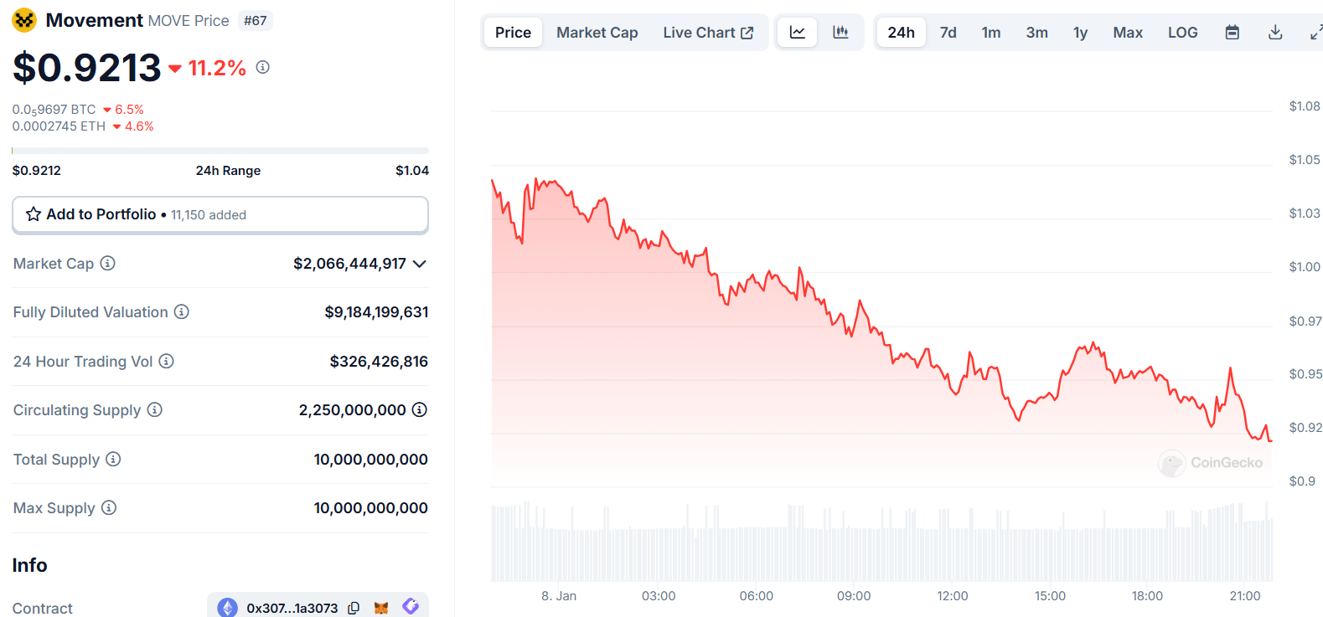Select 1m time range
The height and width of the screenshot is (617, 1323).
(991, 33)
